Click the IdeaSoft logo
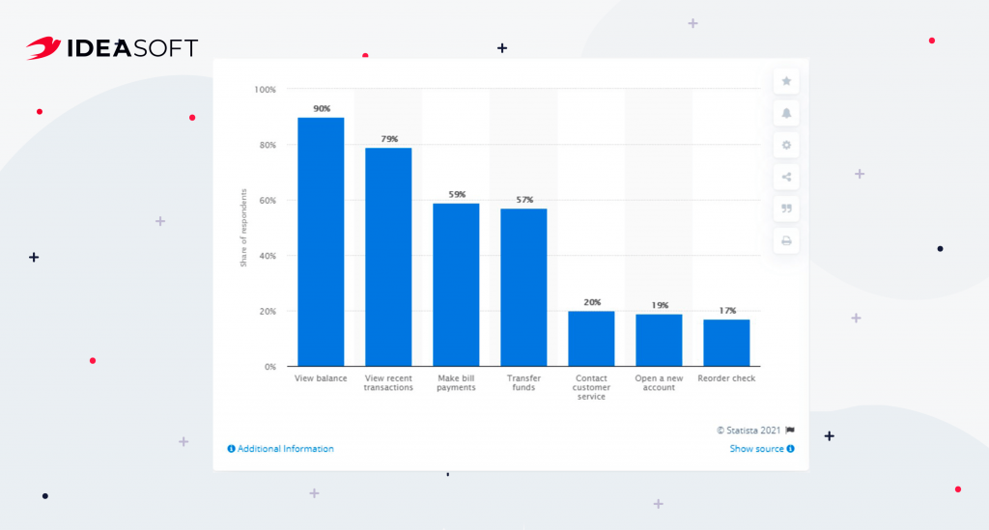Viewport: 989px width, 530px height. (112, 48)
